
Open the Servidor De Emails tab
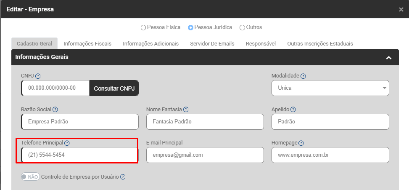pos(212,43)
